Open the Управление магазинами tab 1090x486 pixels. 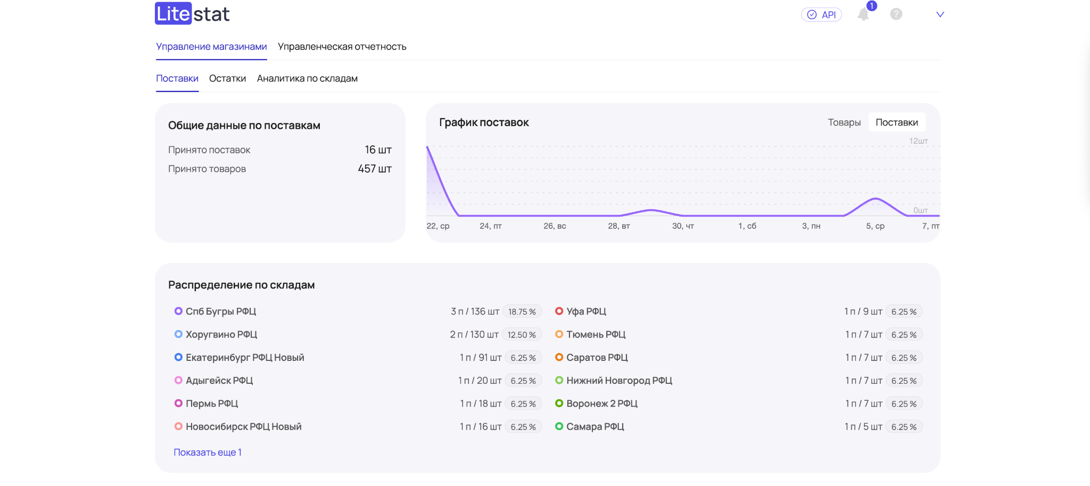211,47
